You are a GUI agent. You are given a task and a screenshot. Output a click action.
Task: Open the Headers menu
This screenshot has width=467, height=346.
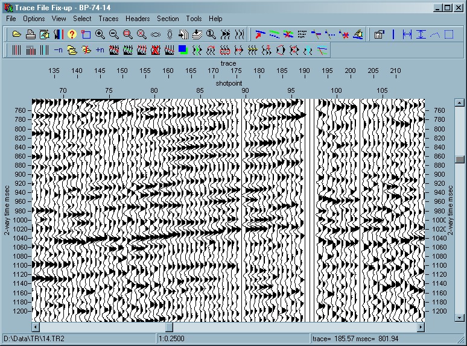138,19
